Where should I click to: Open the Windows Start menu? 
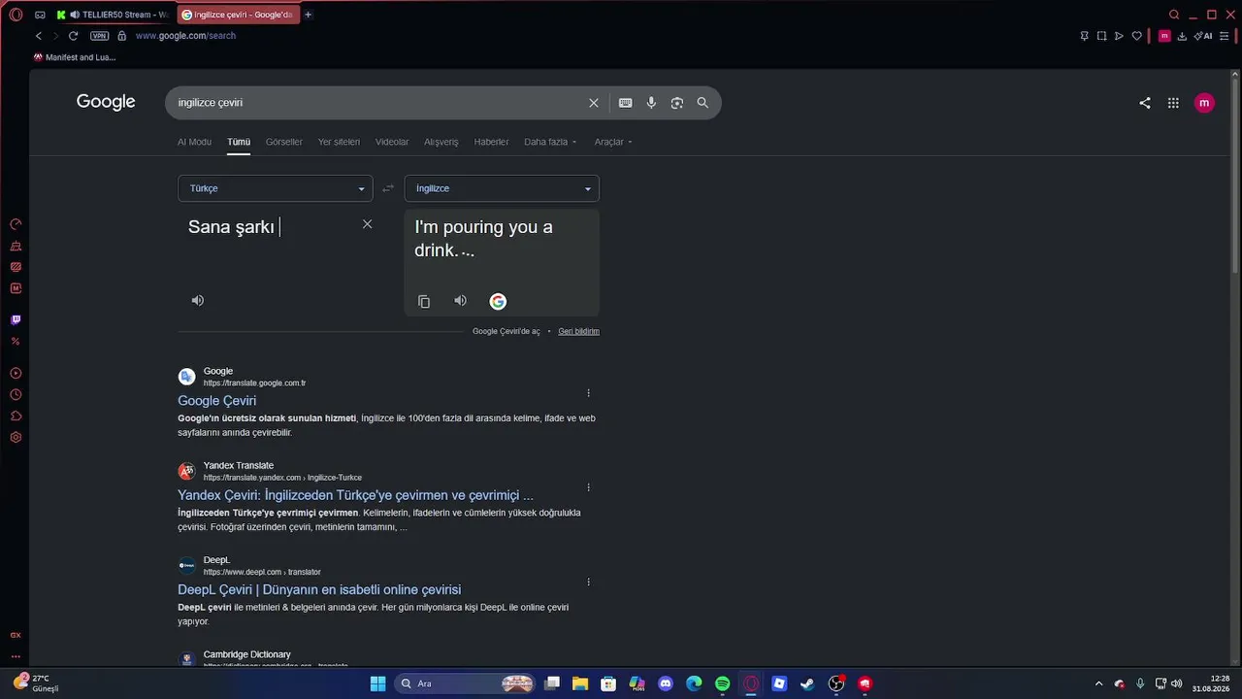coord(377,683)
